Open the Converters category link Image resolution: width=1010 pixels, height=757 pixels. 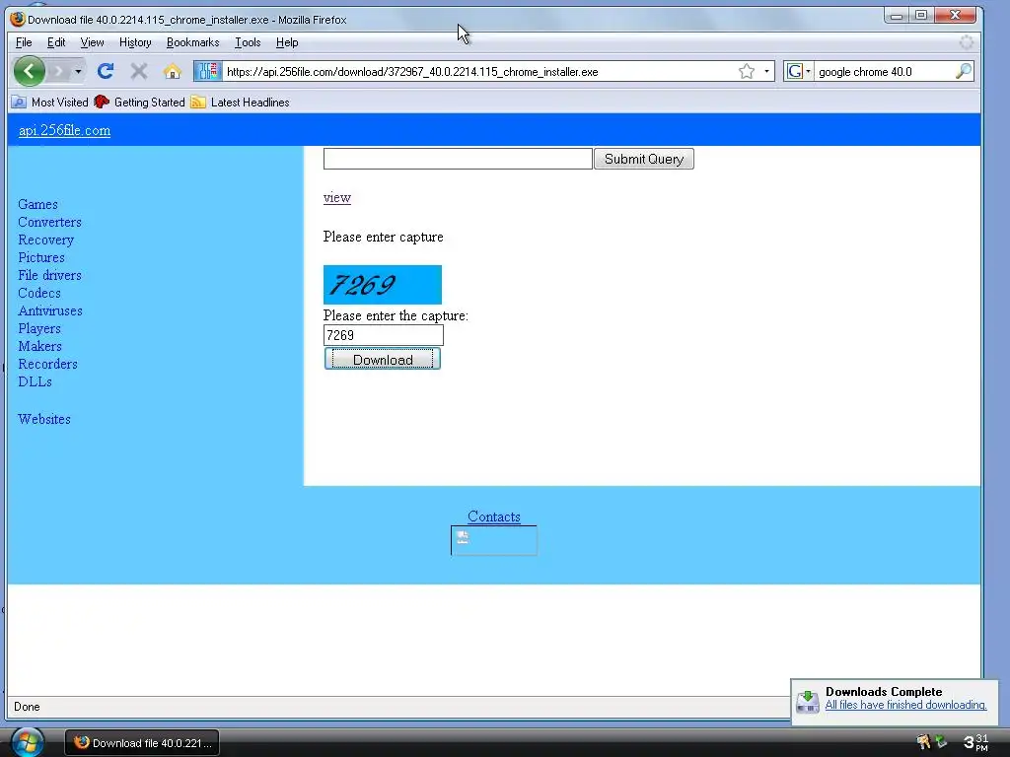(x=49, y=222)
